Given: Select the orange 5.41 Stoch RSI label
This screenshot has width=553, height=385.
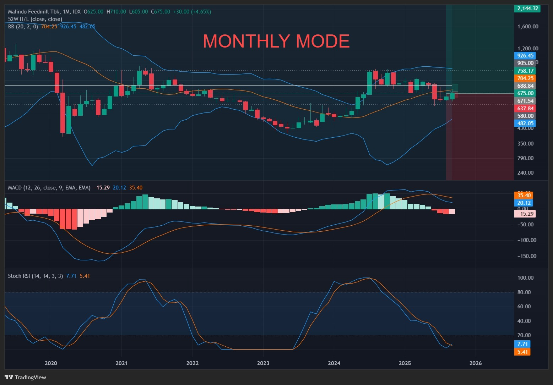Looking at the screenshot, I should [x=522, y=352].
